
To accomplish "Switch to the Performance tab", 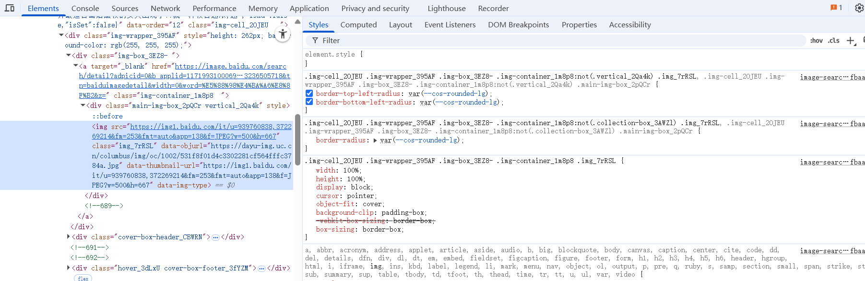I will pos(214,8).
